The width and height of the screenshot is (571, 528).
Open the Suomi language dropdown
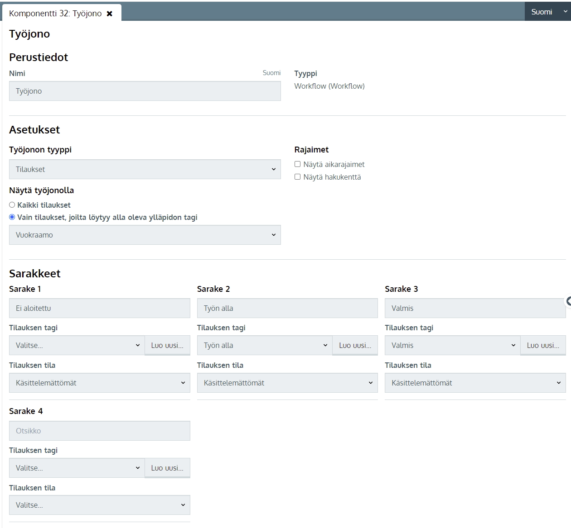(547, 12)
